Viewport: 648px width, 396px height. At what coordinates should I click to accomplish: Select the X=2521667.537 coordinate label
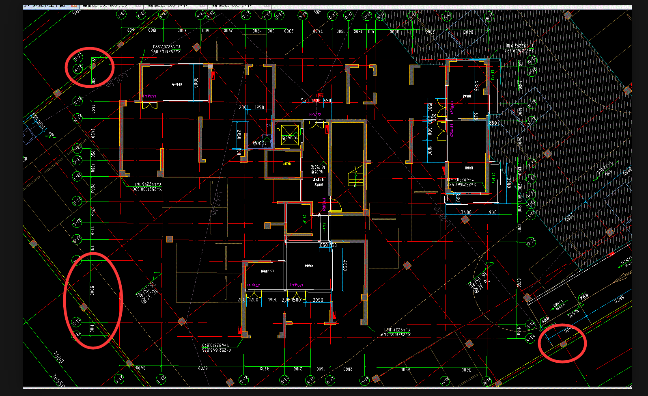[461, 184]
